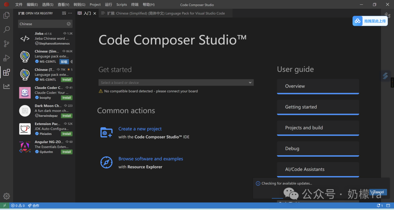Click Browse software and examples link
The width and height of the screenshot is (394, 210).
151,159
